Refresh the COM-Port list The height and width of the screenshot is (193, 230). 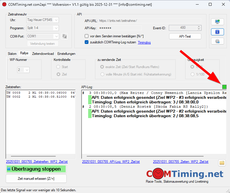click(x=65, y=36)
